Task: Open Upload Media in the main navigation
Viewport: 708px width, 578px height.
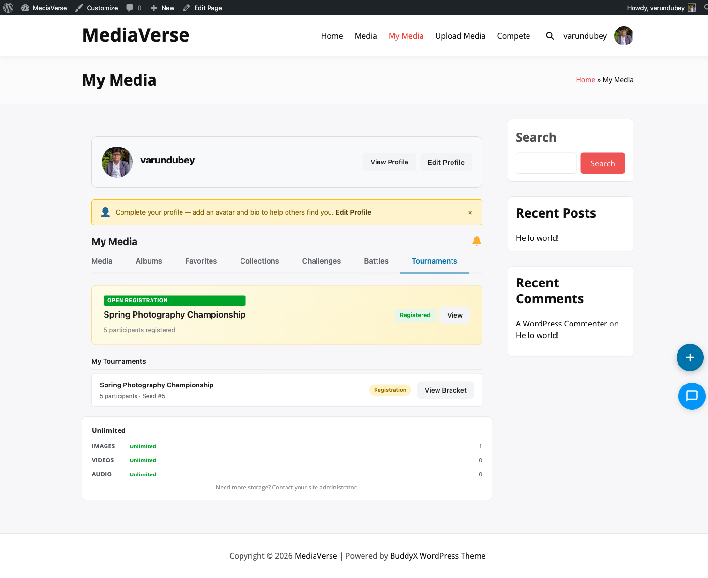Action: click(460, 36)
